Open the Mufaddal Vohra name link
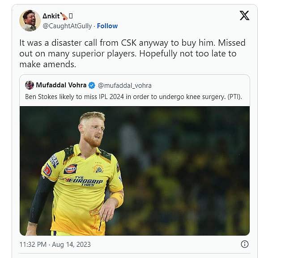The height and width of the screenshot is (258, 281). pyautogui.click(x=62, y=85)
